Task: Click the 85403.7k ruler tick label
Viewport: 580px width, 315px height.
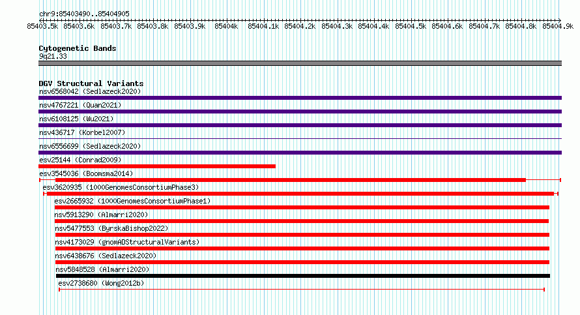Action: [116, 26]
